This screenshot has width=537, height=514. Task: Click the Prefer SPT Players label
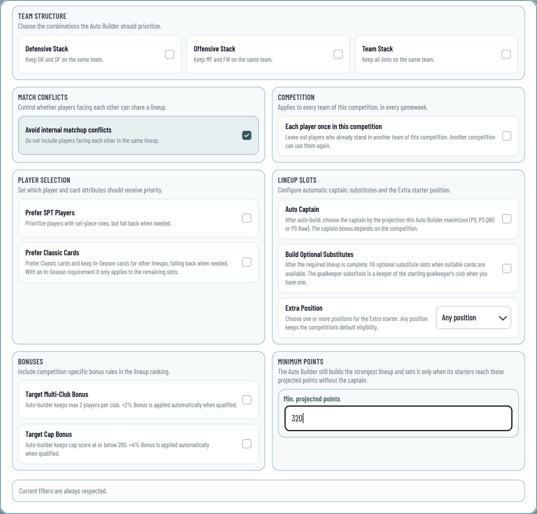tap(50, 213)
